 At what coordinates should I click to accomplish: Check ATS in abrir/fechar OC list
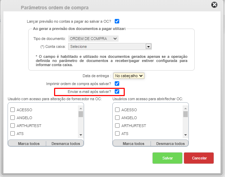117,133
